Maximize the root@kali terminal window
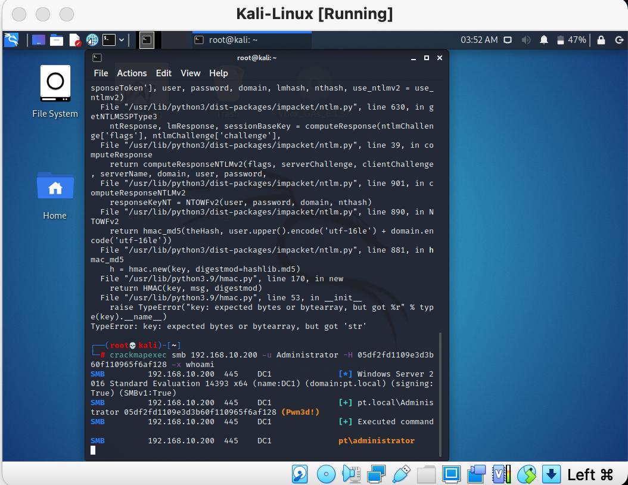Image resolution: width=628 pixels, height=485 pixels. [427, 58]
